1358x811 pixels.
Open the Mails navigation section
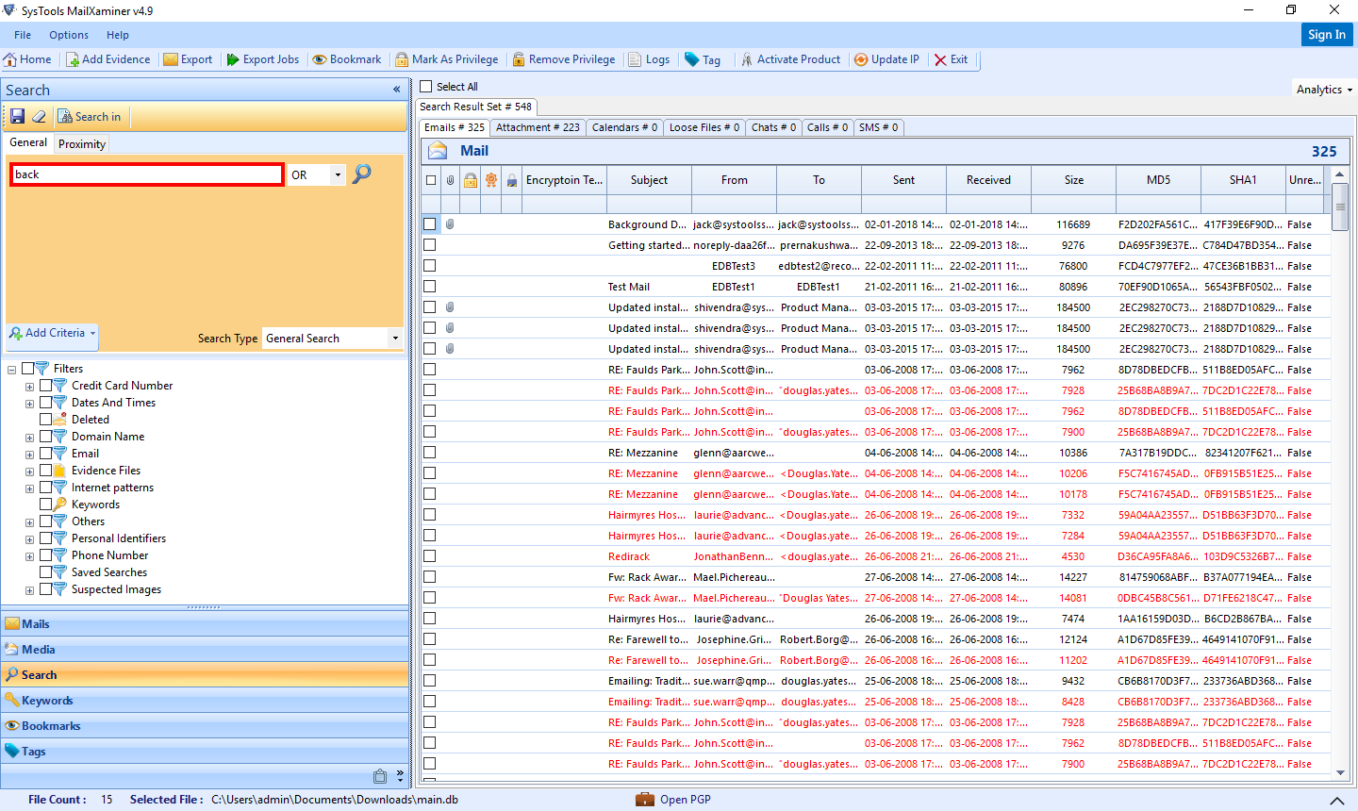coord(205,624)
